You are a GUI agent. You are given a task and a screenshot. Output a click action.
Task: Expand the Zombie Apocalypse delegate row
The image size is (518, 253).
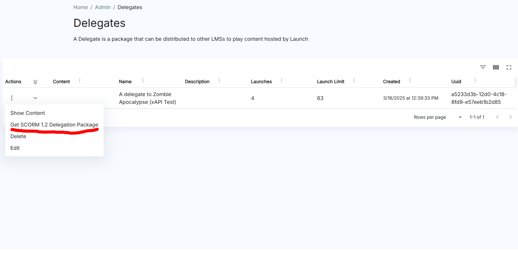point(35,98)
